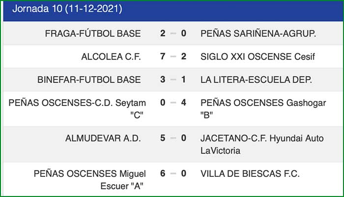Image resolution: width=344 pixels, height=197 pixels.
Task: Open the 3 - 1 Binefar match result
Action: pos(173,79)
